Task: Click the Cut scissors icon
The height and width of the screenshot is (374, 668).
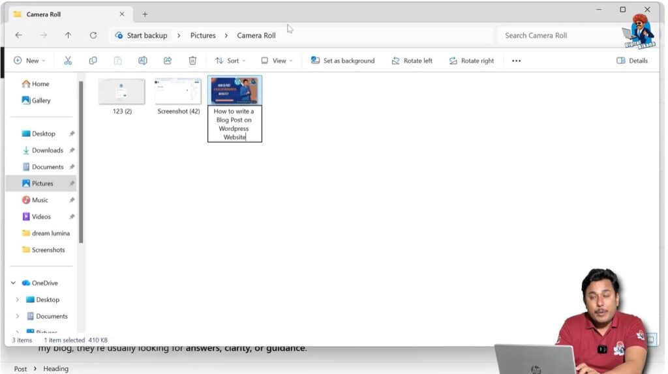Action: click(x=68, y=61)
